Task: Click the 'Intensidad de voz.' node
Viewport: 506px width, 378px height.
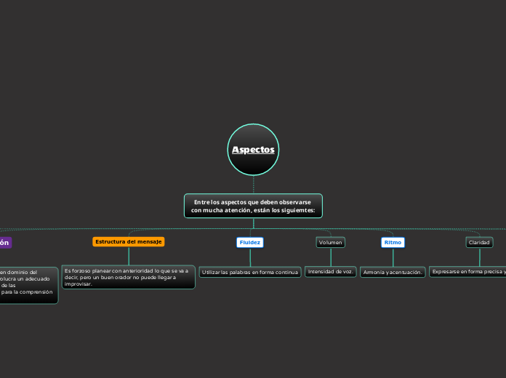Action: (331, 272)
